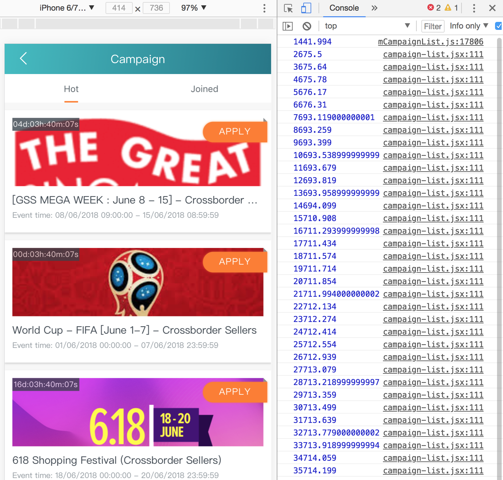503x480 pixels.
Task: Open the 97% zoom level dropdown
Action: (x=193, y=8)
